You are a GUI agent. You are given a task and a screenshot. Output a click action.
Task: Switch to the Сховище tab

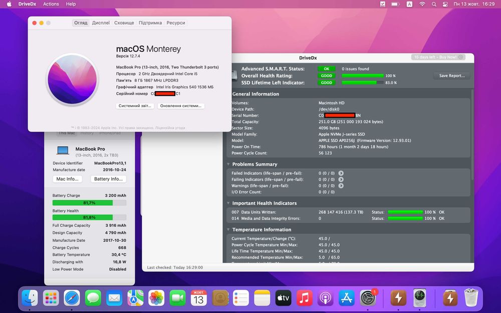[124, 23]
